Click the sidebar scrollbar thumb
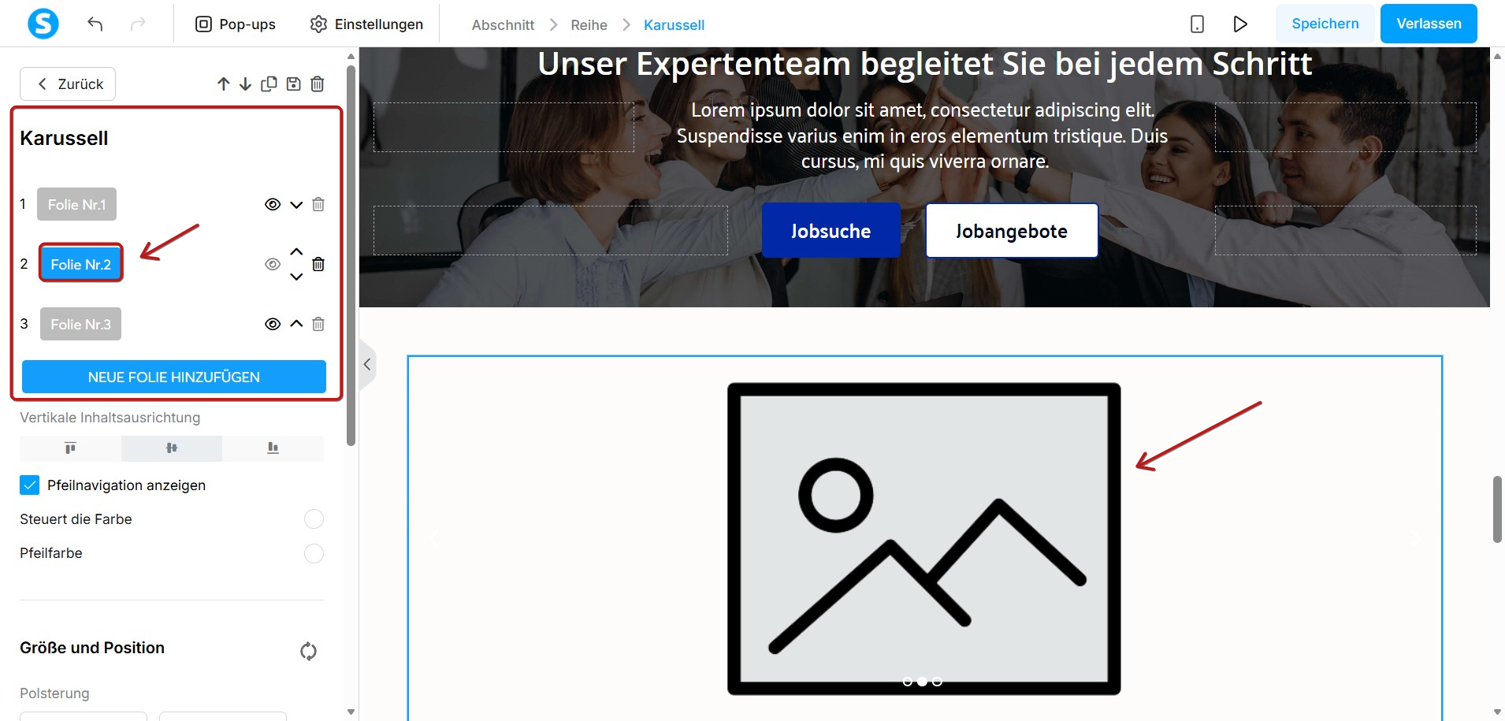This screenshot has width=1505, height=721. coord(351,255)
